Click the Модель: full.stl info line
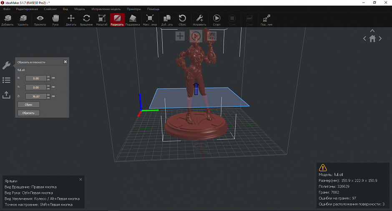 (331, 175)
